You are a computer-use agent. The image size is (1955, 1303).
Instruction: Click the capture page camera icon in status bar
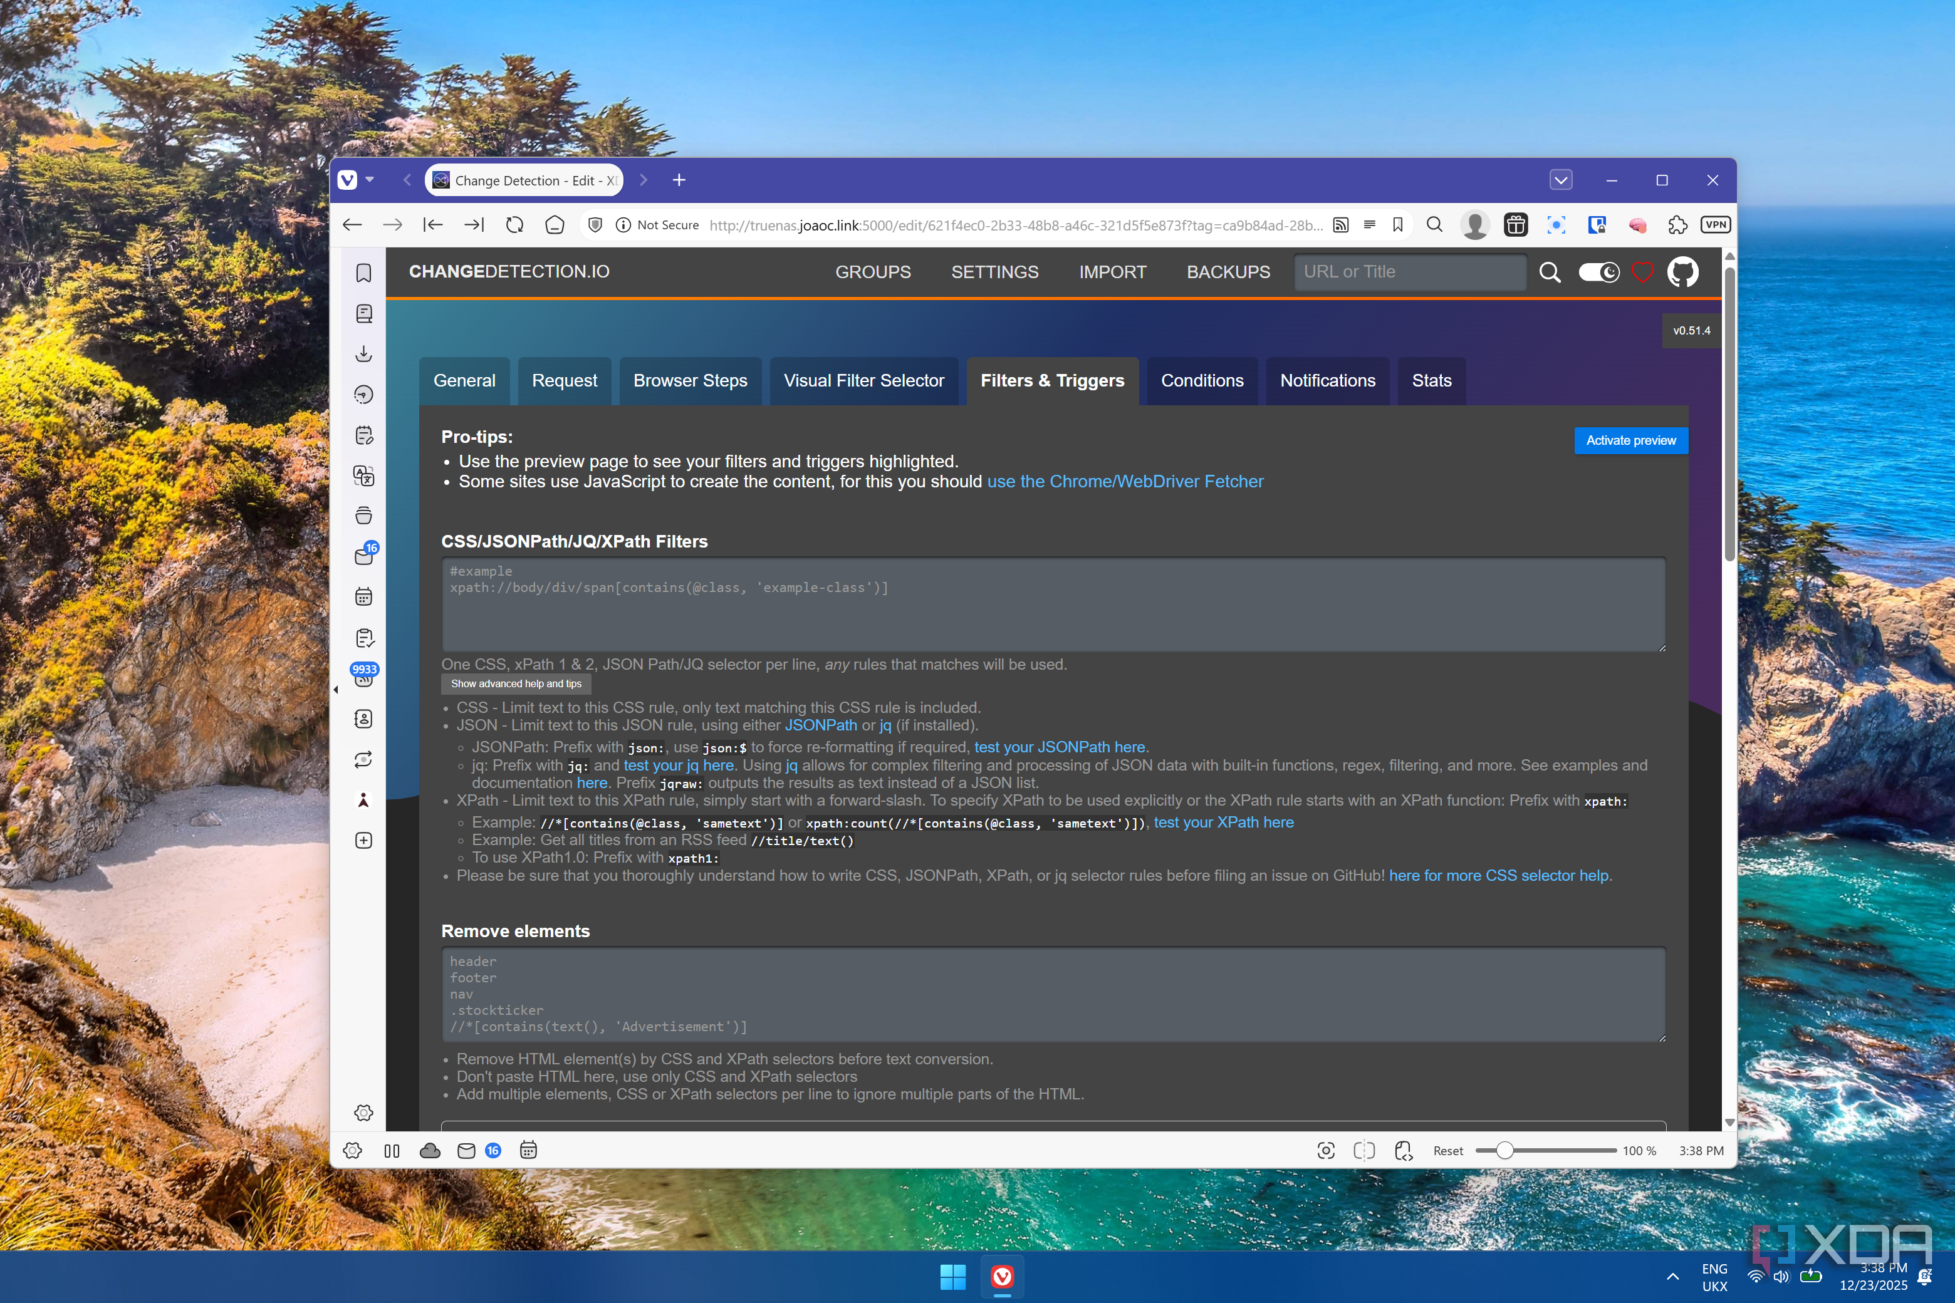pos(1326,1150)
